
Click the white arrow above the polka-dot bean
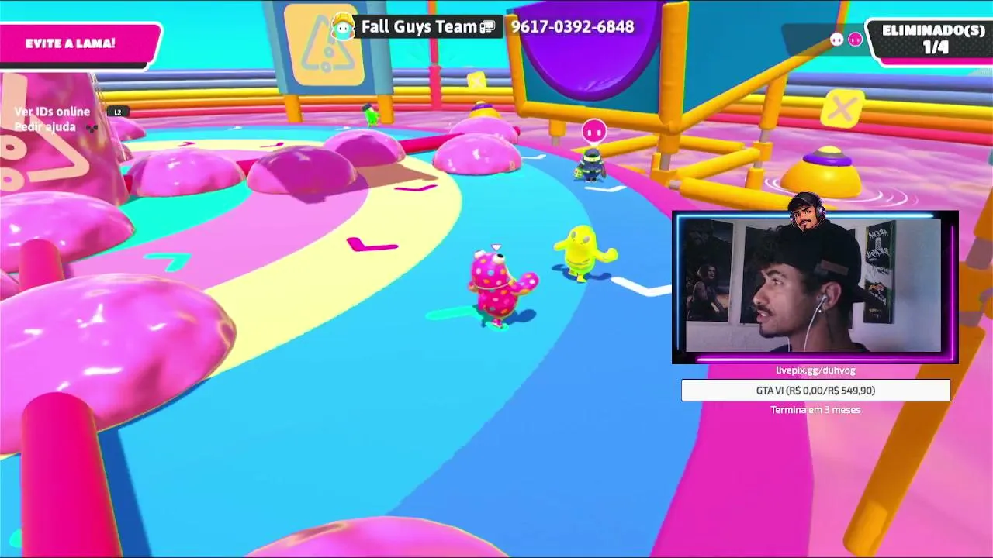[x=496, y=247]
